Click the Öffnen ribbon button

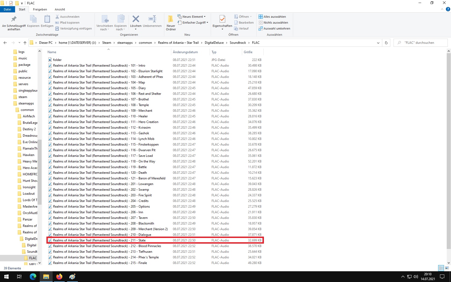(243, 17)
